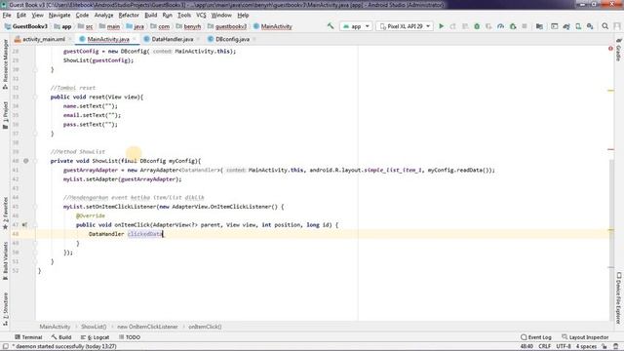Open the TODO tool window
The image size is (624, 351).
coord(130,337)
